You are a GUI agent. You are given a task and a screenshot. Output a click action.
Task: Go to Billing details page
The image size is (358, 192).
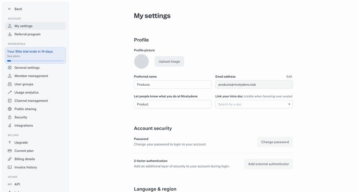point(25,159)
